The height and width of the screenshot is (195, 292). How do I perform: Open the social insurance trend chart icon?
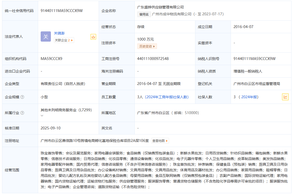285,97
